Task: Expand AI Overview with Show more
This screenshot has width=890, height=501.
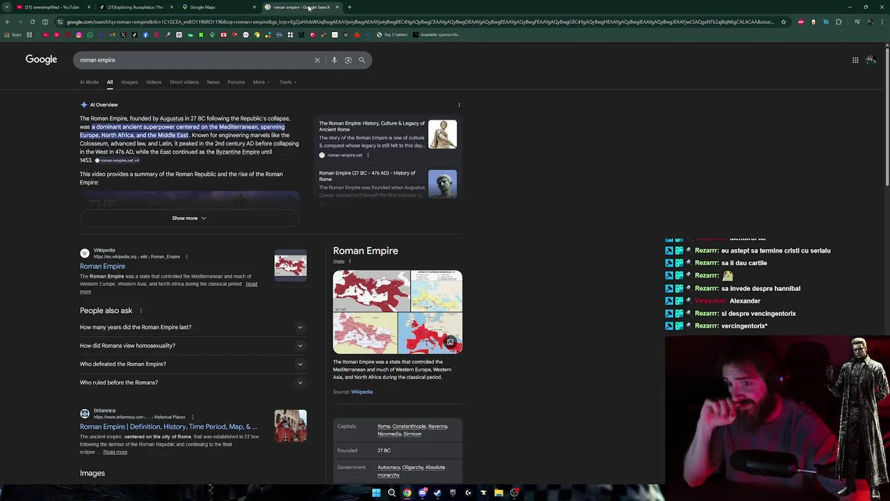Action: 189,218
